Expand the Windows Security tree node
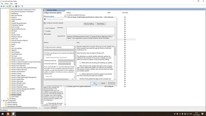Screen dimensions: 206x116 tap(8, 93)
